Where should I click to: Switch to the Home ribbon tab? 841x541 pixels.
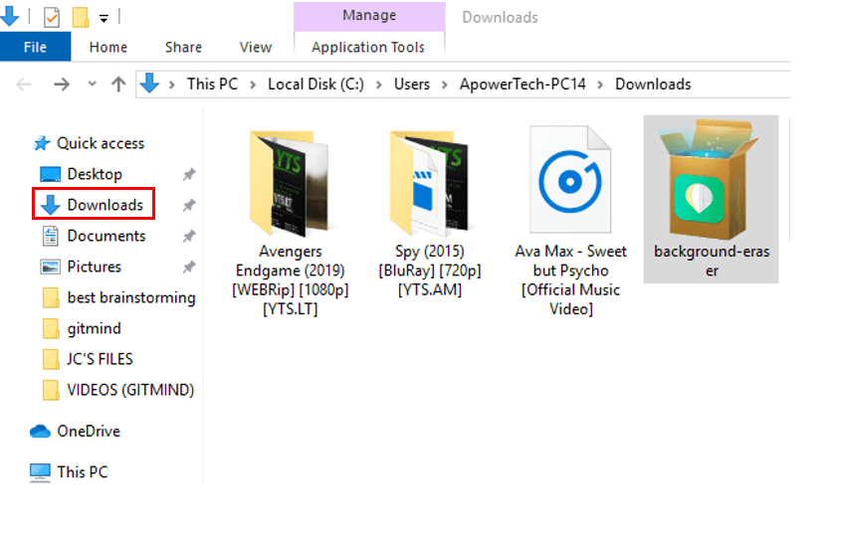click(107, 47)
